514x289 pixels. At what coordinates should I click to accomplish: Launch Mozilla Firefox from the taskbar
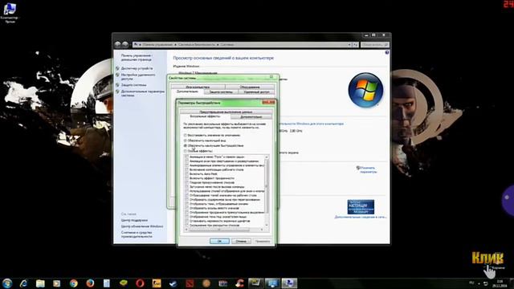tap(90, 283)
